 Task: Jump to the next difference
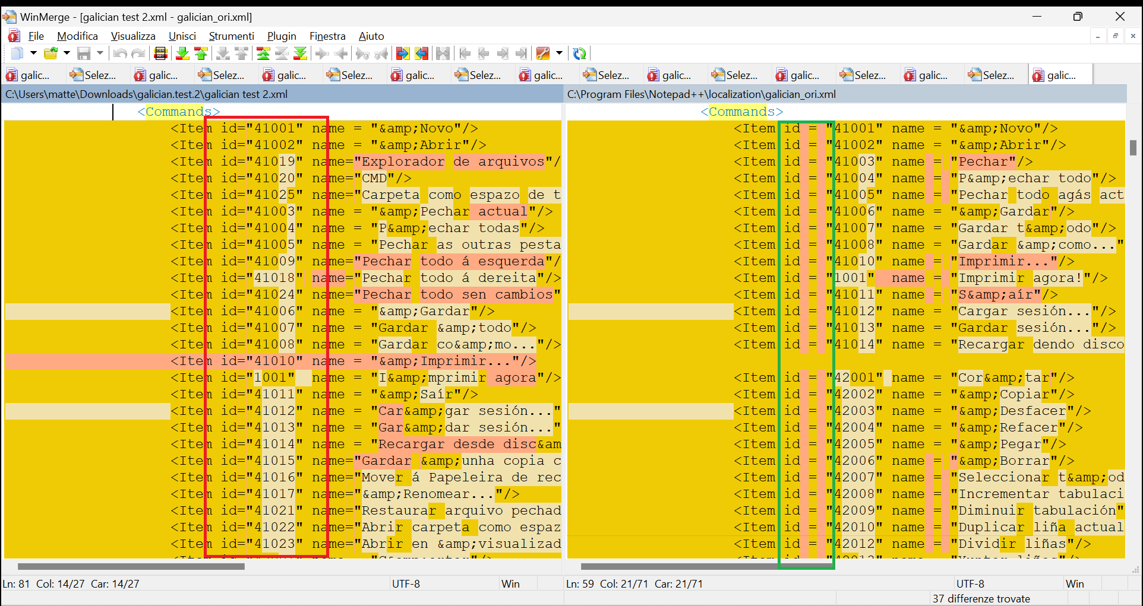coord(182,53)
